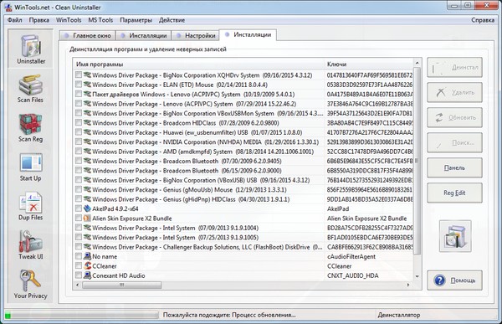Click the Conexant HD Audio icon
The image size is (502, 324).
click(87, 275)
